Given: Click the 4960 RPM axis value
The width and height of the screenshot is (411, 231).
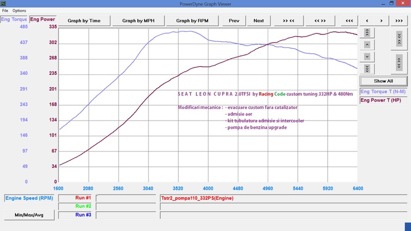Looking at the screenshot, I should [x=268, y=188].
